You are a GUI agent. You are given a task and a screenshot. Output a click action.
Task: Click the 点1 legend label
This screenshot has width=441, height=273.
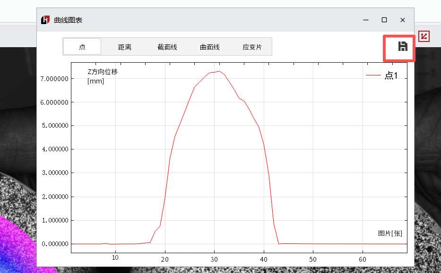point(391,75)
